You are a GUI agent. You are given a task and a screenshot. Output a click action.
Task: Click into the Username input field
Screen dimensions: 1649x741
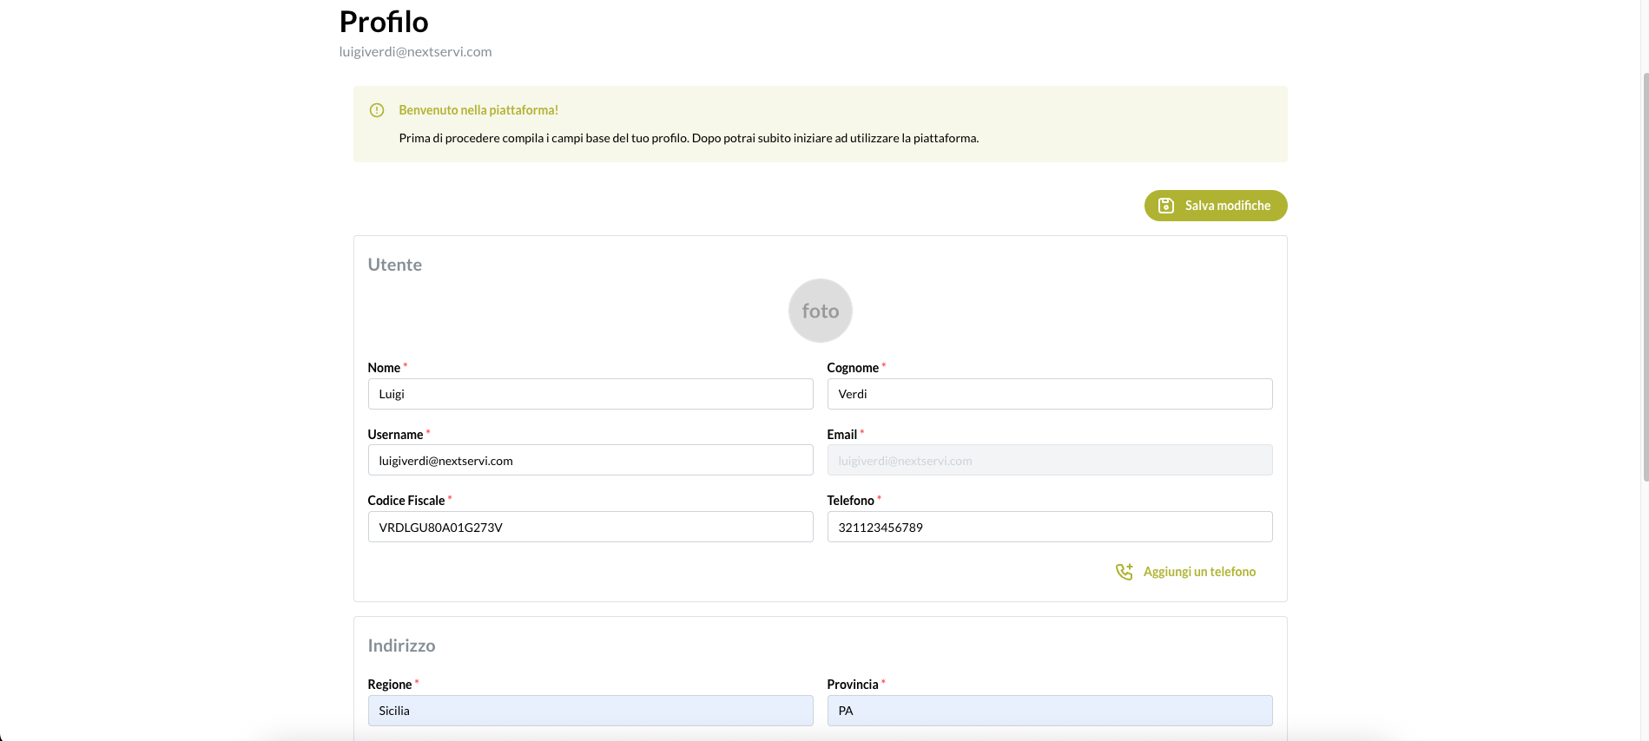pos(590,461)
